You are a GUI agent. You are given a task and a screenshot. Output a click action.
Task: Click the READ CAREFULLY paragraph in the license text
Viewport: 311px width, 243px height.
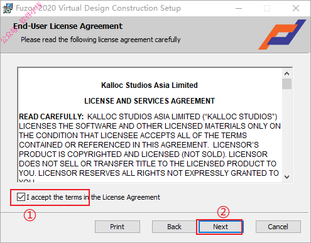coord(150,145)
